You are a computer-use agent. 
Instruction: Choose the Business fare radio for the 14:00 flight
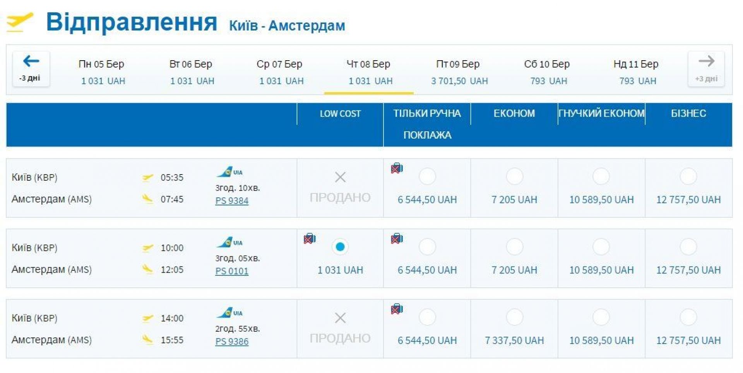coord(688,317)
